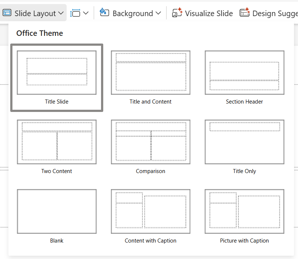Click the 'Picture with Caption' label
The height and width of the screenshot is (259, 298).
pyautogui.click(x=245, y=241)
